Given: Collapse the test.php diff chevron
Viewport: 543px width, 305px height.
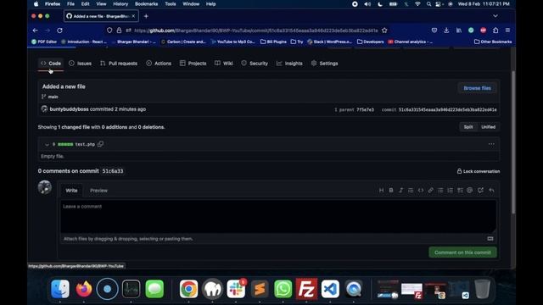Looking at the screenshot, I should coord(47,145).
